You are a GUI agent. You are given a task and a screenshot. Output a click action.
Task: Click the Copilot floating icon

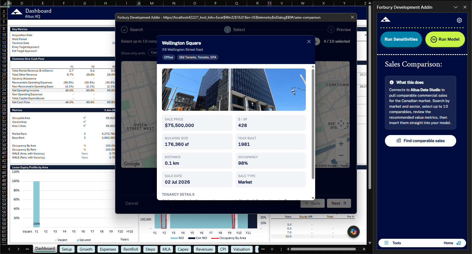(354, 232)
